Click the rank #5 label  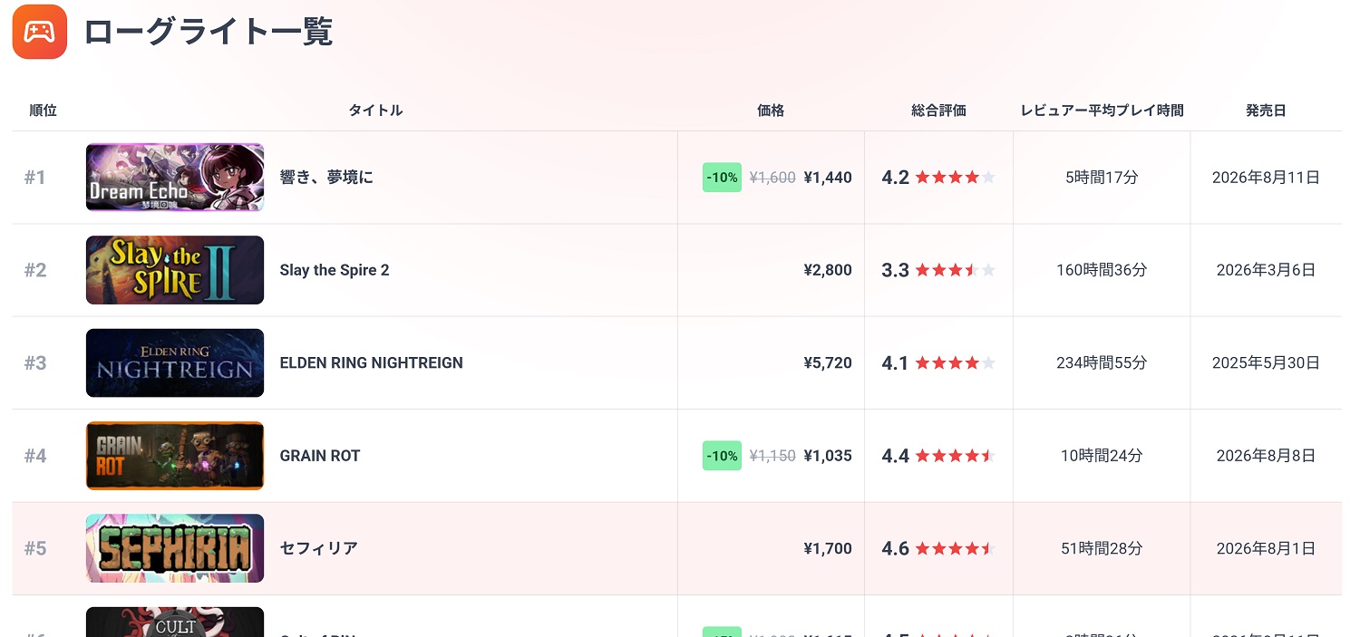[35, 548]
